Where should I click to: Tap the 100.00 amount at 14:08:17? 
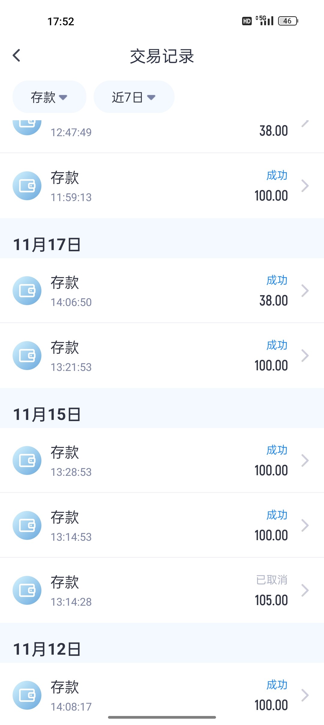coord(271,705)
